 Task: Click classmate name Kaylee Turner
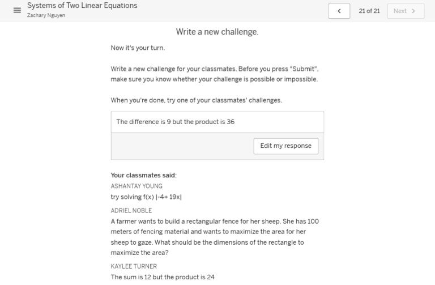pyautogui.click(x=134, y=266)
